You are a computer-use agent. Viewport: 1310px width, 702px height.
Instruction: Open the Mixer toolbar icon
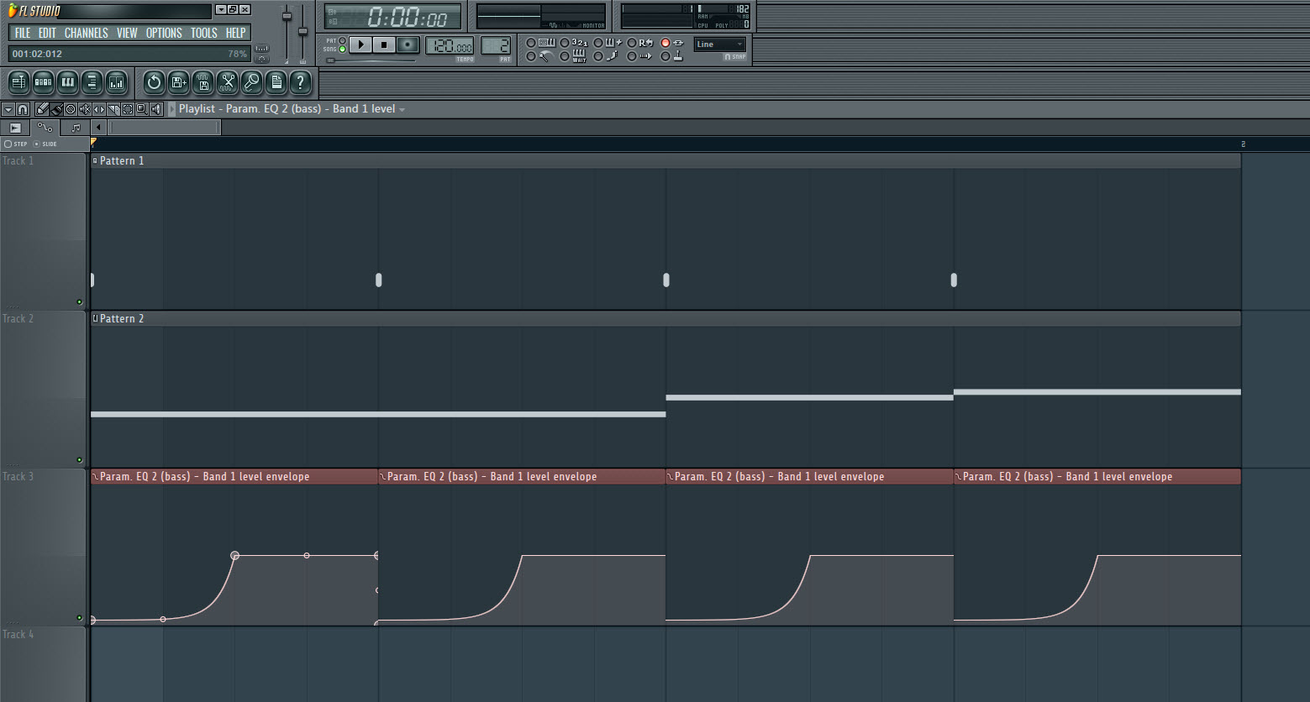click(117, 82)
